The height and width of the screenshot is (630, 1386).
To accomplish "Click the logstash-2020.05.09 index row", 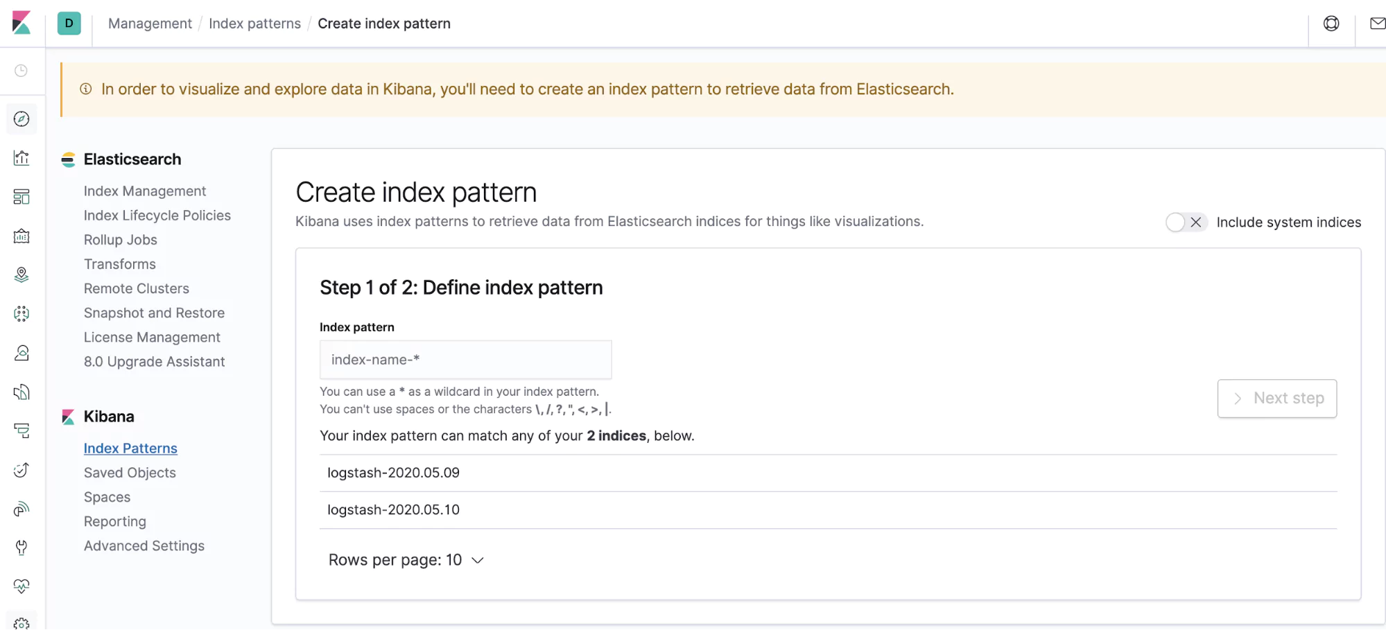I will pos(828,473).
